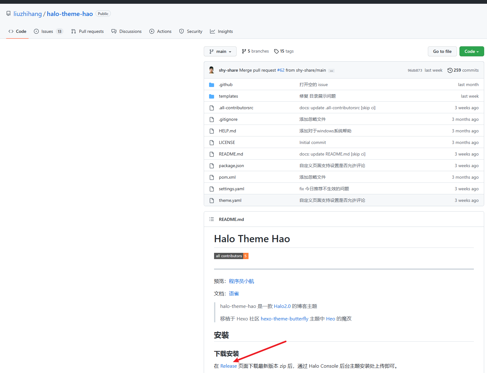The height and width of the screenshot is (373, 487).
Task: Click the file icon beside LICENSE
Action: coord(212,142)
